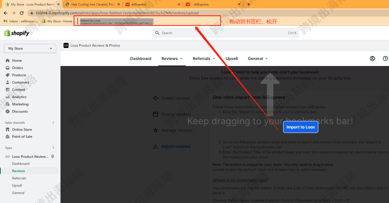
Task: Open Point of Sale channel
Action: point(22,137)
